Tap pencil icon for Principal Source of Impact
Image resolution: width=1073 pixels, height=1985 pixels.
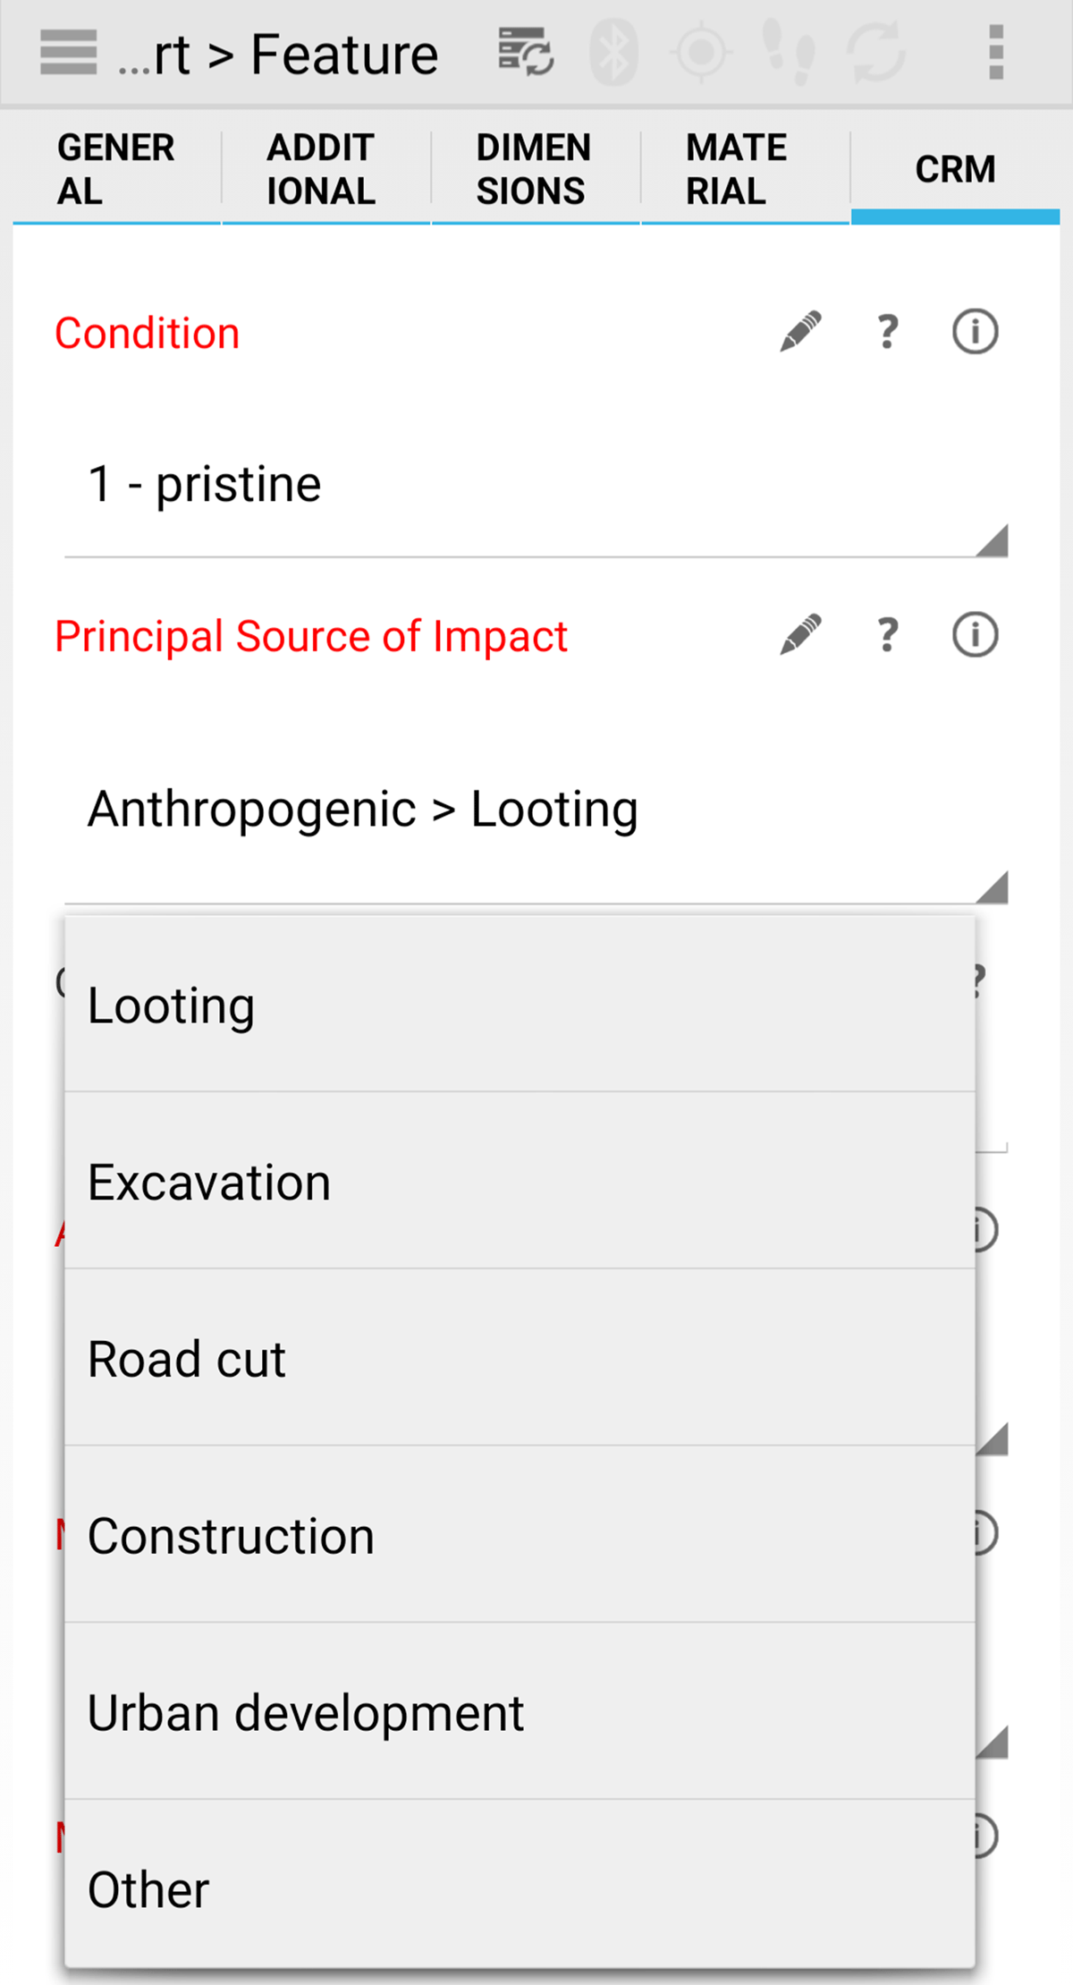click(800, 636)
